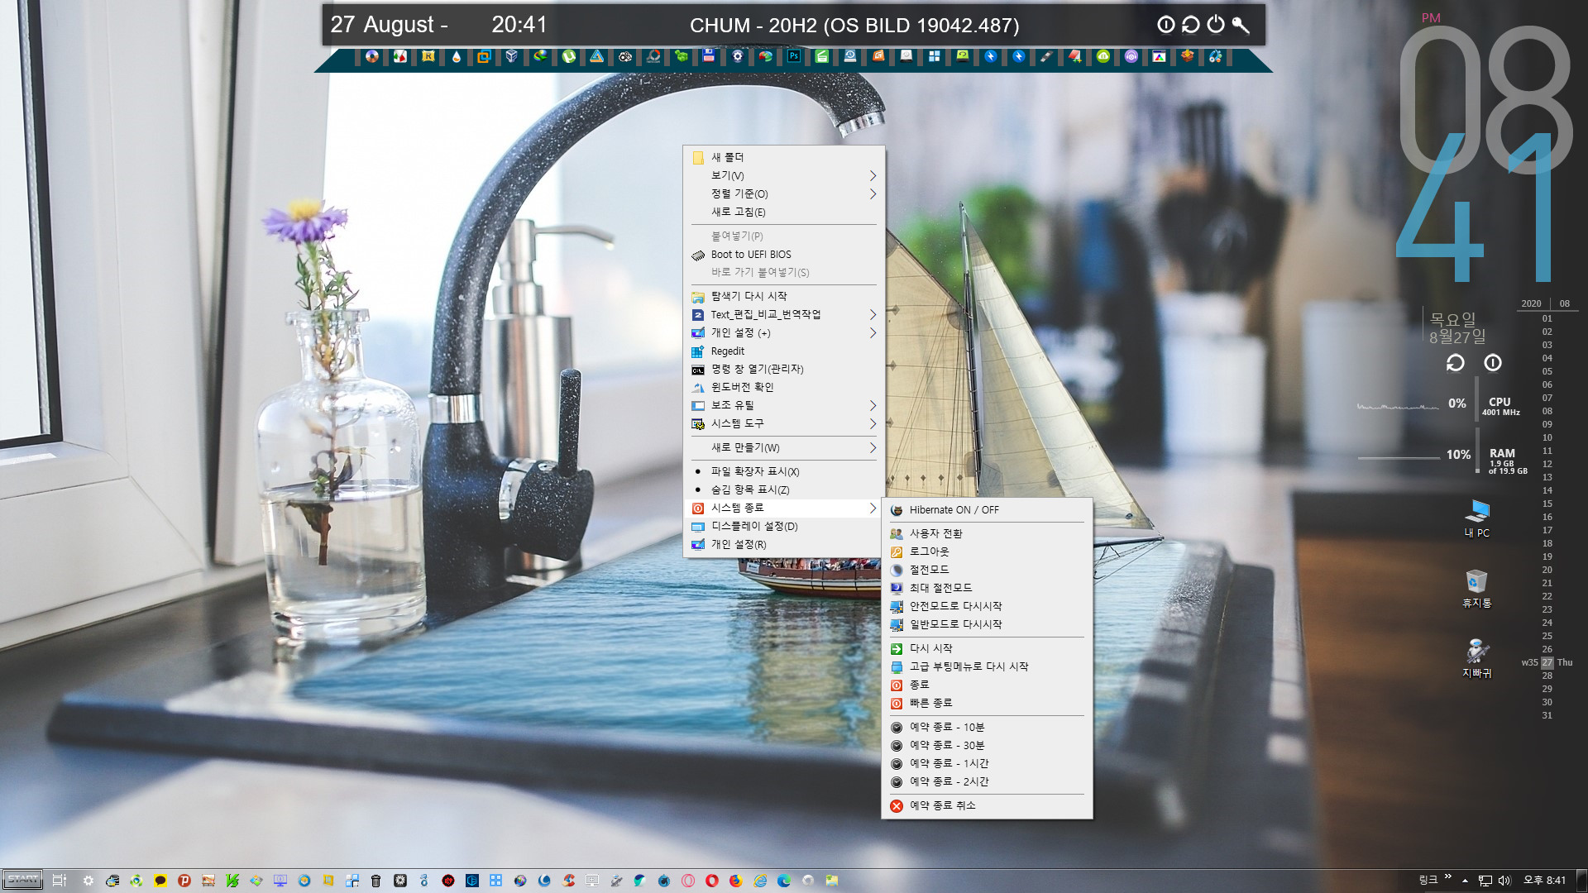Show hidden tray icons with the up arrow
Viewport: 1588px width, 893px height.
coord(1465,881)
